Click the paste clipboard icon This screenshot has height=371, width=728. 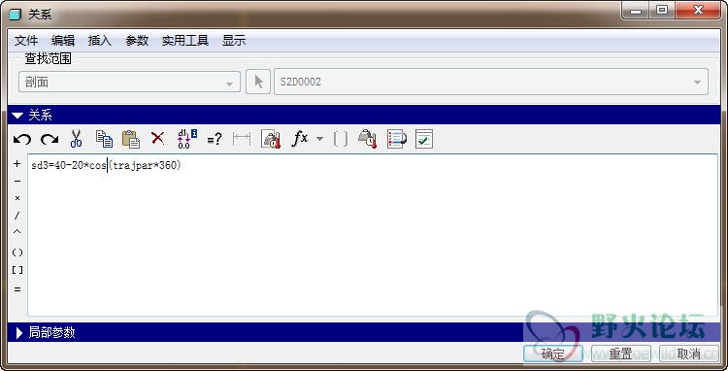click(131, 139)
